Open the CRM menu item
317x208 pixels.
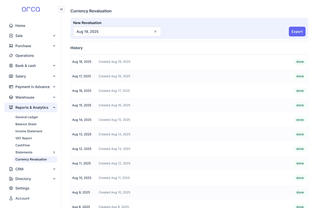pos(19,169)
